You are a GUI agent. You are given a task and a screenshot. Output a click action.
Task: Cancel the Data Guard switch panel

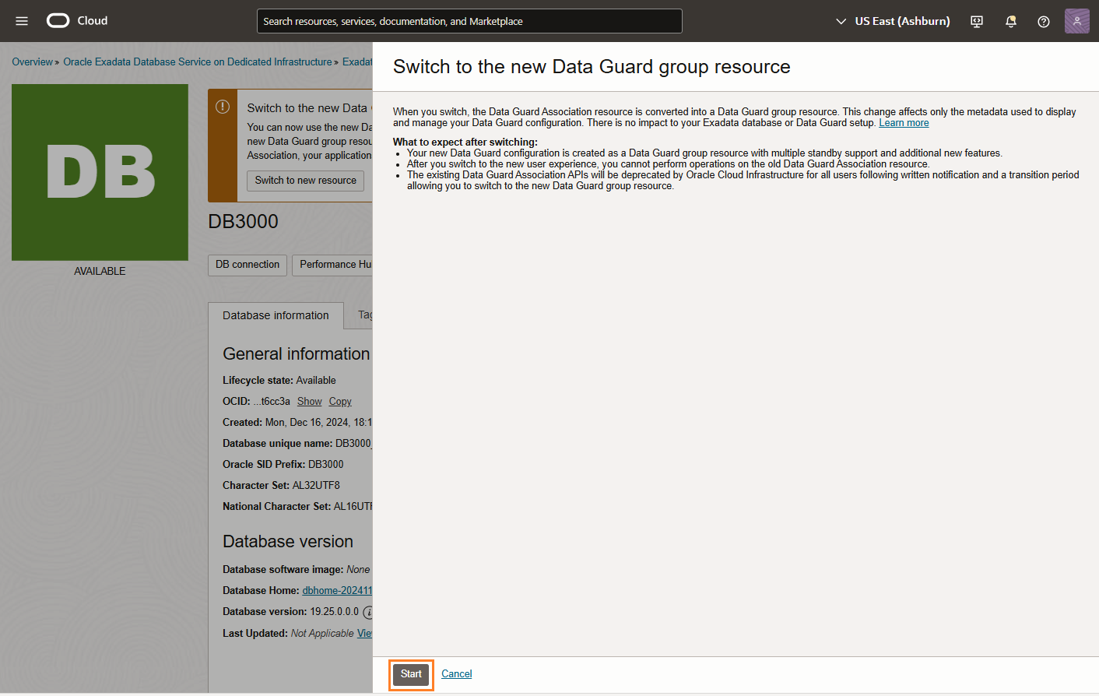point(457,674)
